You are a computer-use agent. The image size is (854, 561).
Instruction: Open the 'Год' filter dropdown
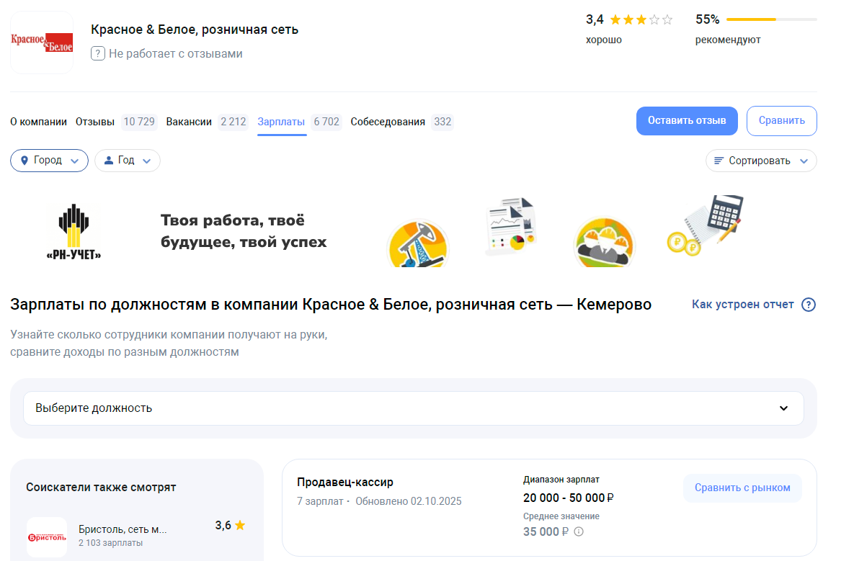[128, 161]
